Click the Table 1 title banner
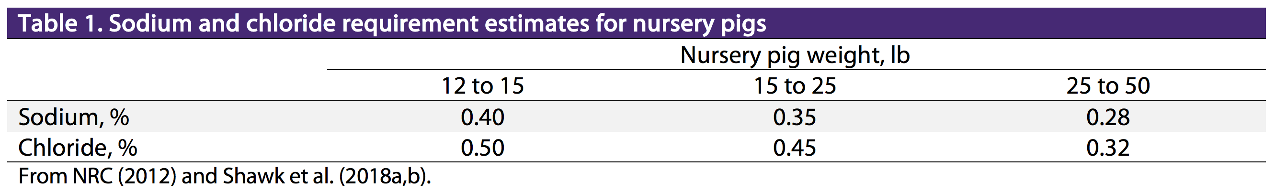 (x=637, y=23)
